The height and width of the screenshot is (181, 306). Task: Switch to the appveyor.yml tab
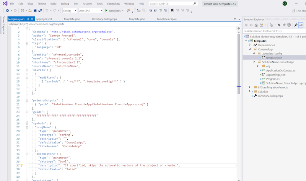[x=44, y=19]
